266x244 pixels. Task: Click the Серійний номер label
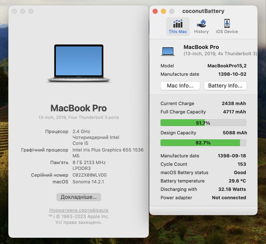point(50,175)
